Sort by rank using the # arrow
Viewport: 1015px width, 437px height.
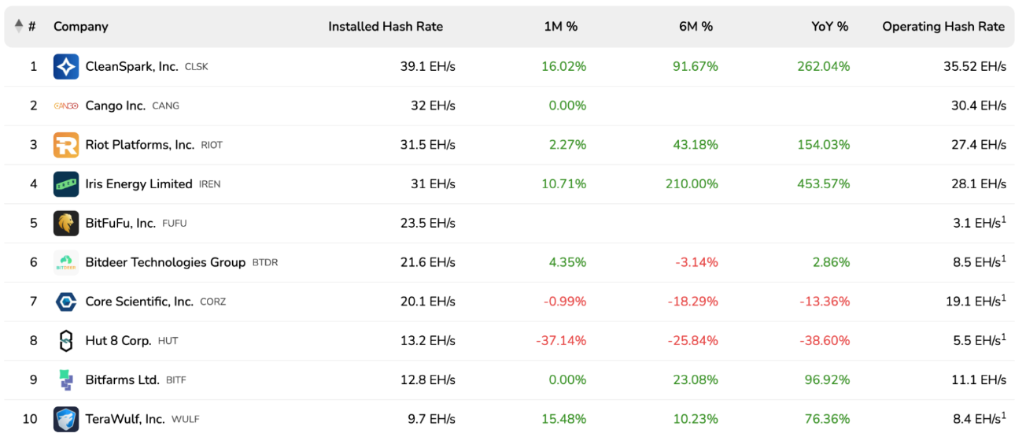[x=20, y=27]
